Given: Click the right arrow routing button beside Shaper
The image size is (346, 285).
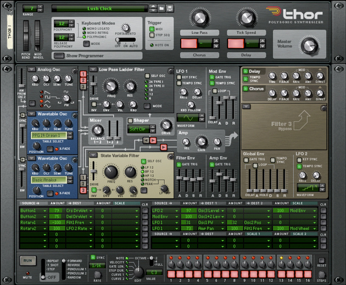Looking at the screenshot, I should (x=153, y=140).
